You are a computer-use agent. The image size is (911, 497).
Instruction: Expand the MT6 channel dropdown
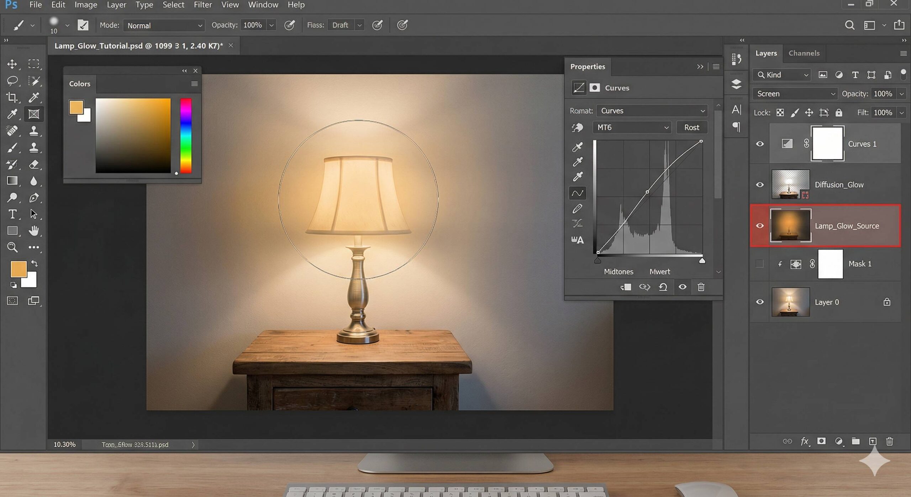(x=632, y=127)
